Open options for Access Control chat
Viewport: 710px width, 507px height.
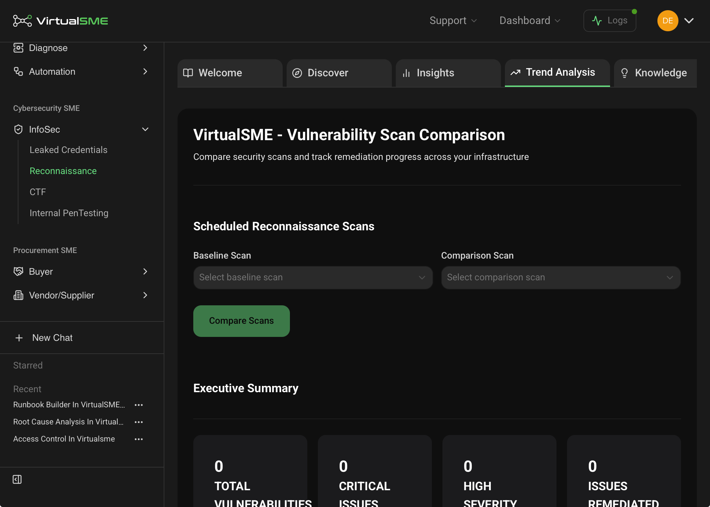point(139,439)
